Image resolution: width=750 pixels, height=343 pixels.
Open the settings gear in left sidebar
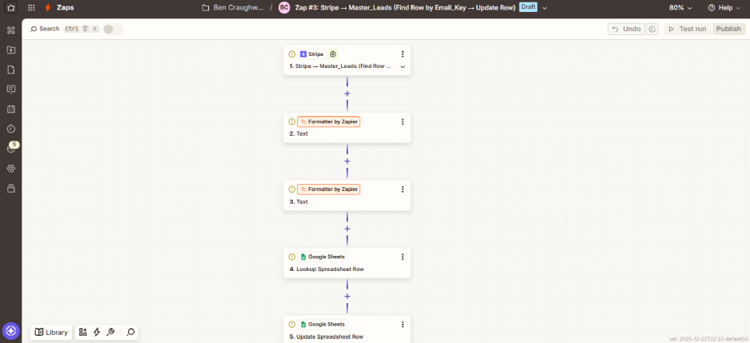(10, 169)
